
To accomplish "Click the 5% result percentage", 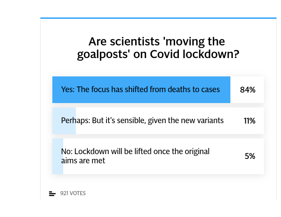I will [250, 156].
